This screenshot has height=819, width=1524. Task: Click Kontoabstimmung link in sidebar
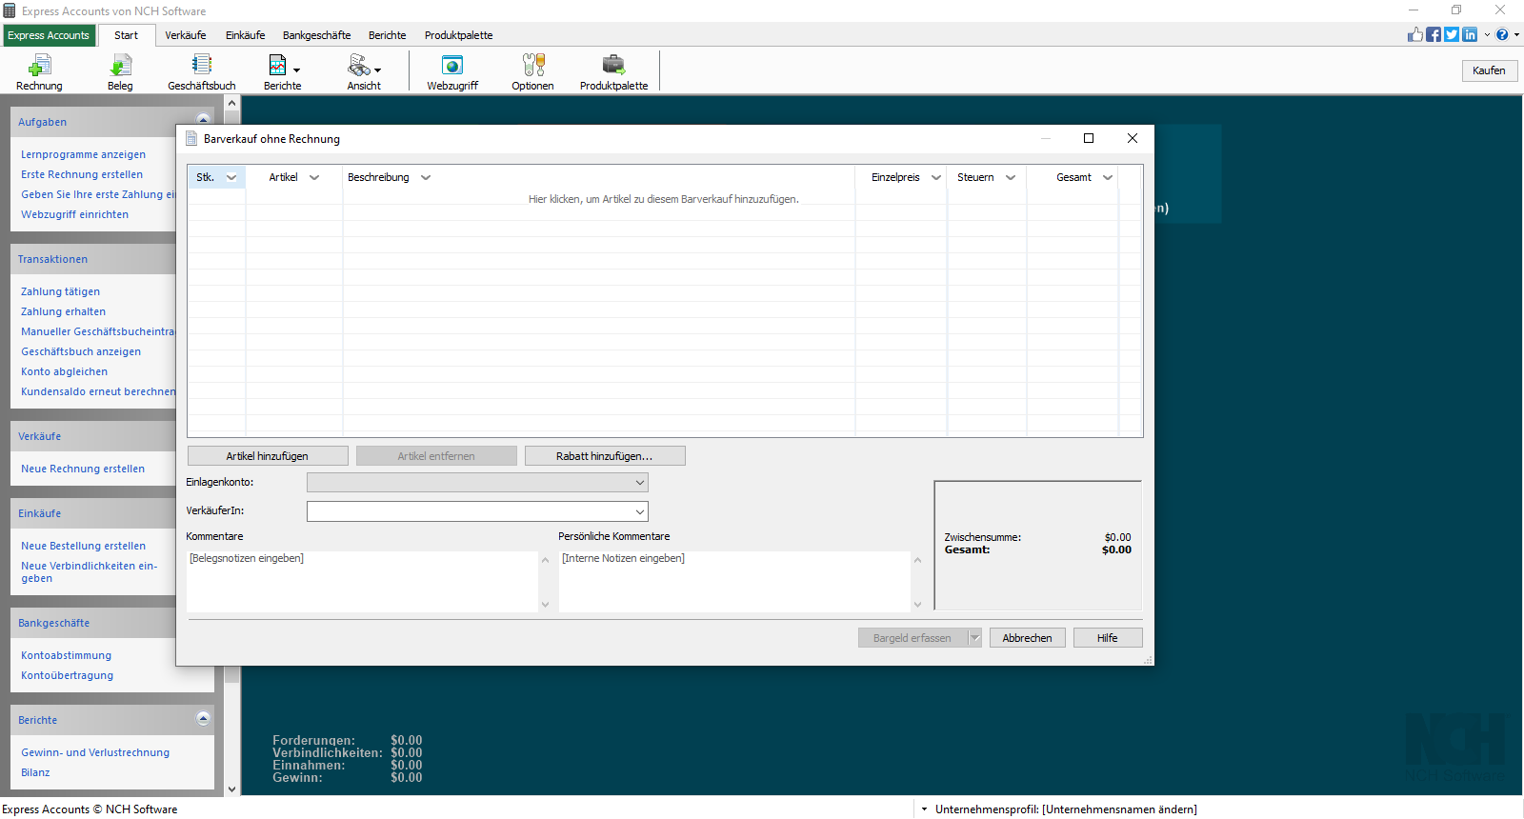(x=67, y=655)
